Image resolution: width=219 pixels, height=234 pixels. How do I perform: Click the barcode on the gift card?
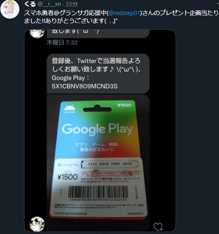click(x=98, y=192)
